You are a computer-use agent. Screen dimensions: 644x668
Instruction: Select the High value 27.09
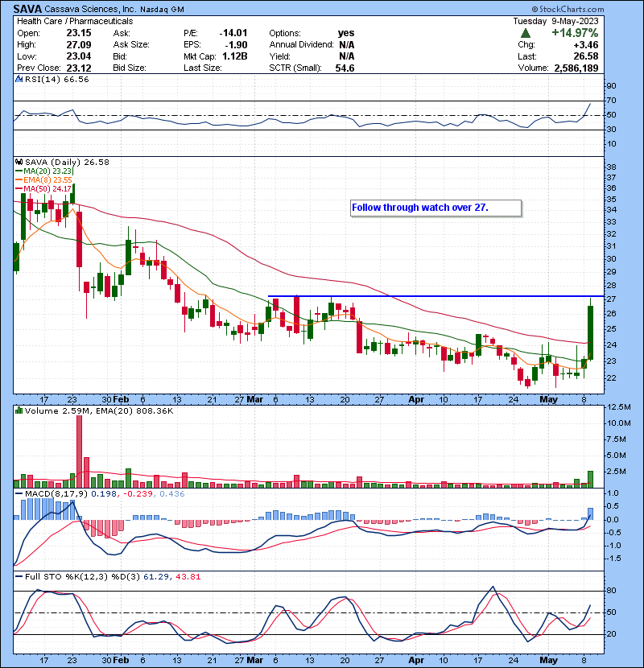pyautogui.click(x=79, y=45)
